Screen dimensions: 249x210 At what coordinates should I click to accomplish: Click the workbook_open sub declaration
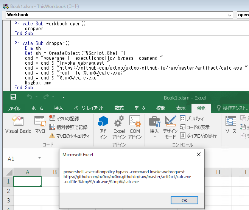coord(50,24)
